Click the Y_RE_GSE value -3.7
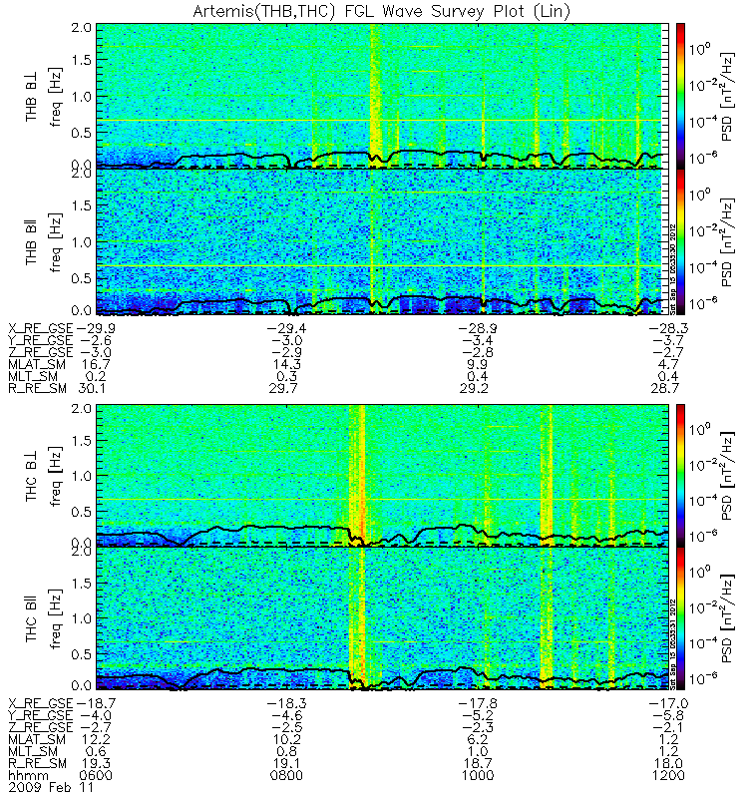This screenshot has width=748, height=798. (x=668, y=340)
